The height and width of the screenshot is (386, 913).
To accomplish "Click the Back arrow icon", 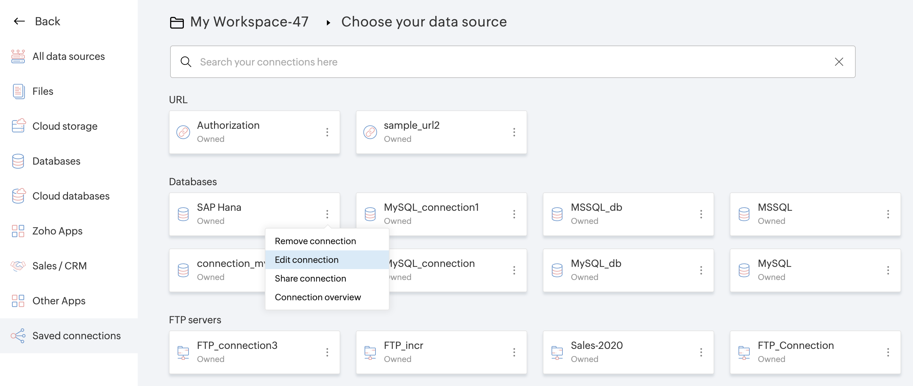I will pos(19,21).
